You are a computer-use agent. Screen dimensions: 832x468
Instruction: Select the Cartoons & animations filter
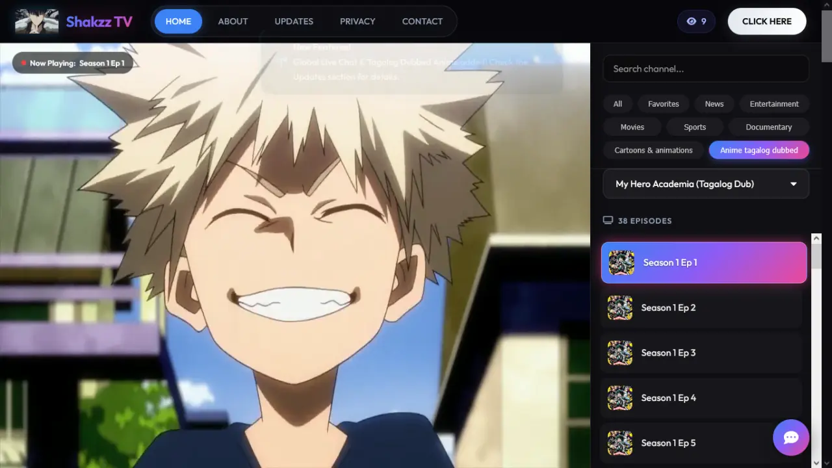click(x=653, y=150)
